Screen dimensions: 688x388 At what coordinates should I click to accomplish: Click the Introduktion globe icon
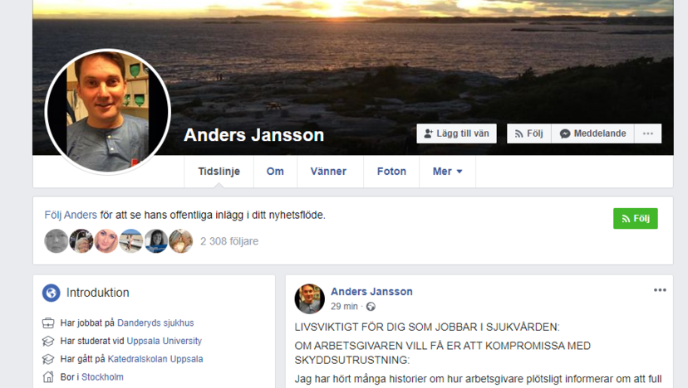(x=52, y=293)
